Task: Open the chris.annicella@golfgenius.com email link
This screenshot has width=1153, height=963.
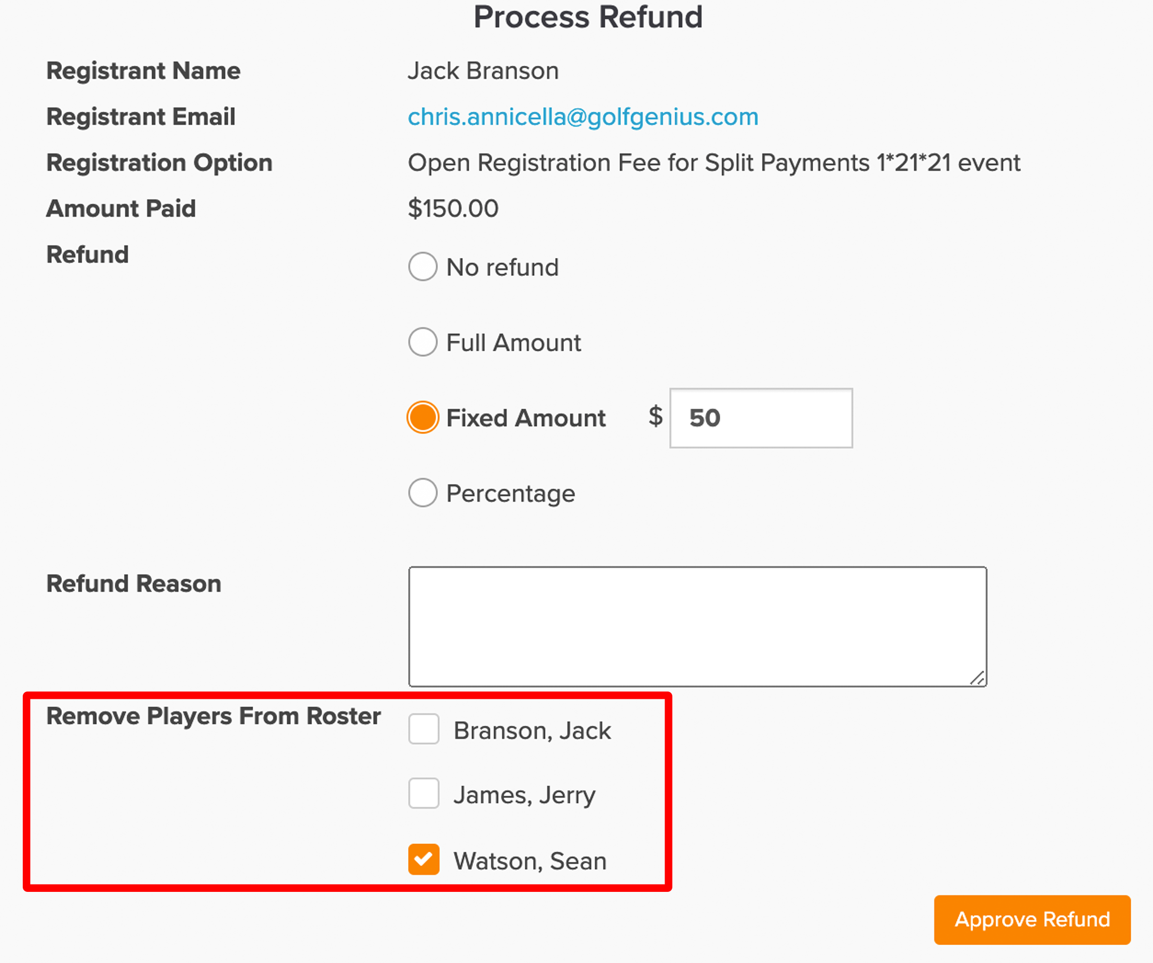Action: point(583,117)
